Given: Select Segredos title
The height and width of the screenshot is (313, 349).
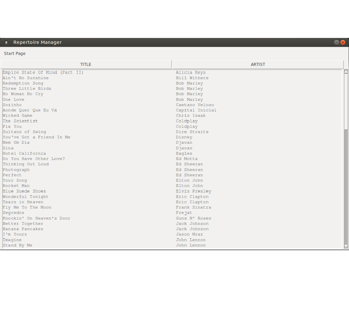Looking at the screenshot, I should (13, 213).
